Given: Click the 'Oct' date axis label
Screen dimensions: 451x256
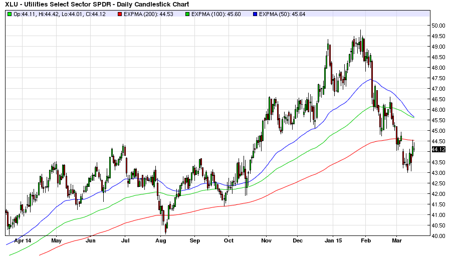Looking at the screenshot, I should tap(229, 241).
